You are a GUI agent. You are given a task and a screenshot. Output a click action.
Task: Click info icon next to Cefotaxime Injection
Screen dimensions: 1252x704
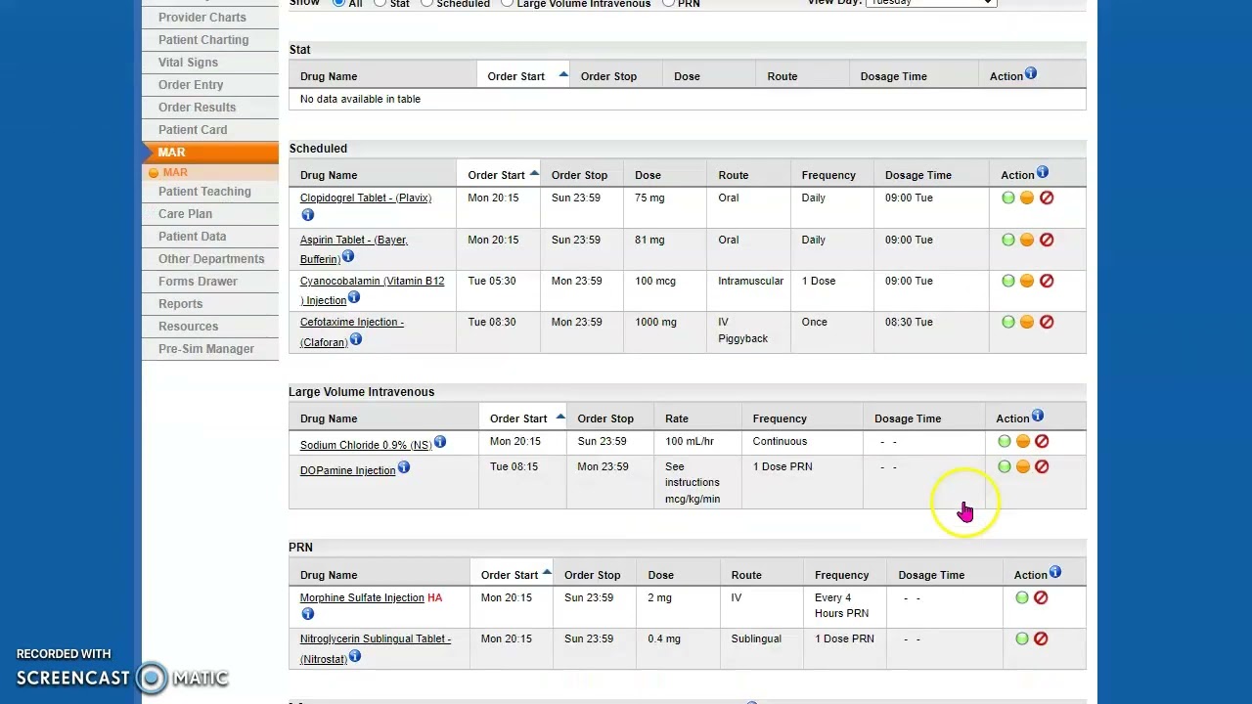[356, 339]
